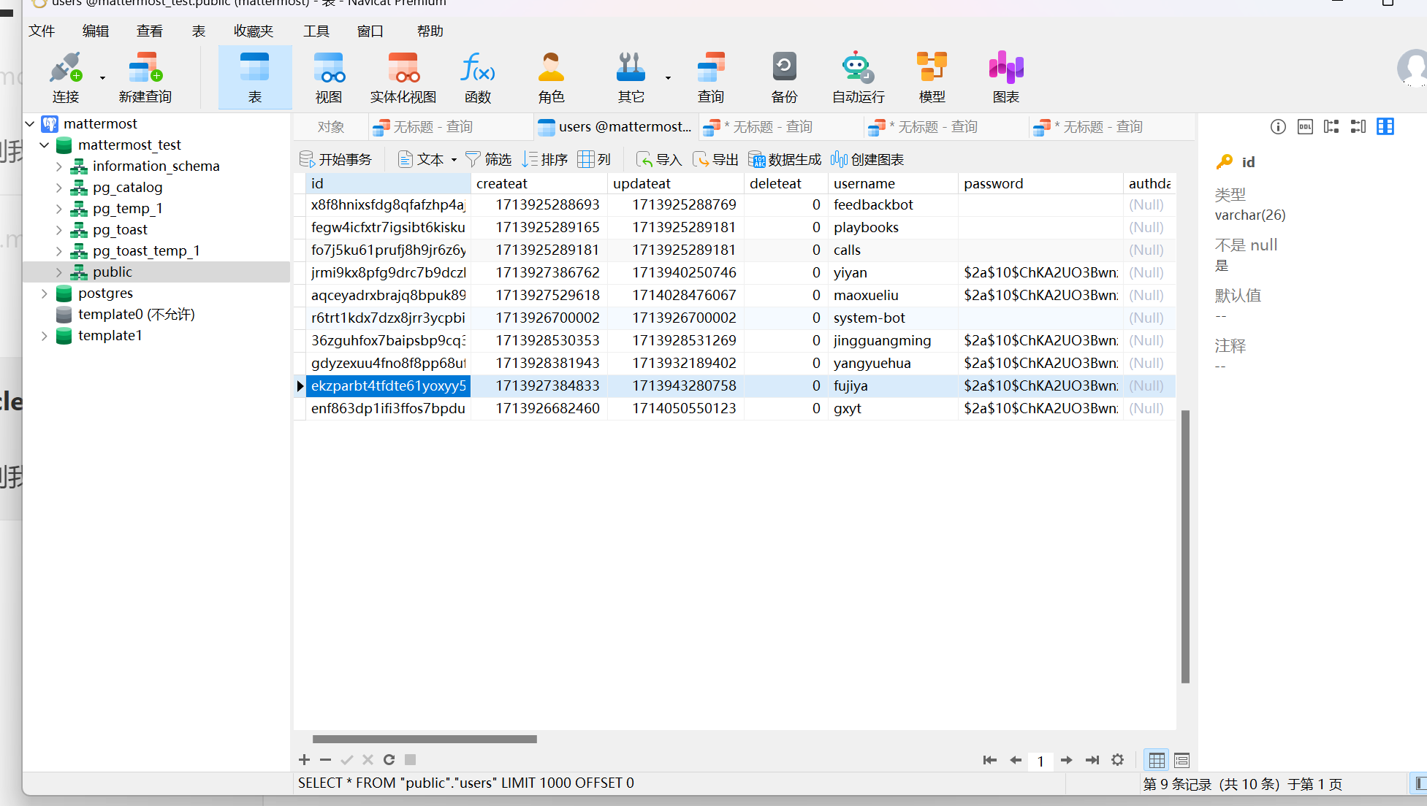Screen dimensions: 1427x806
Task: Click the Begin Transaction button
Action: point(336,160)
